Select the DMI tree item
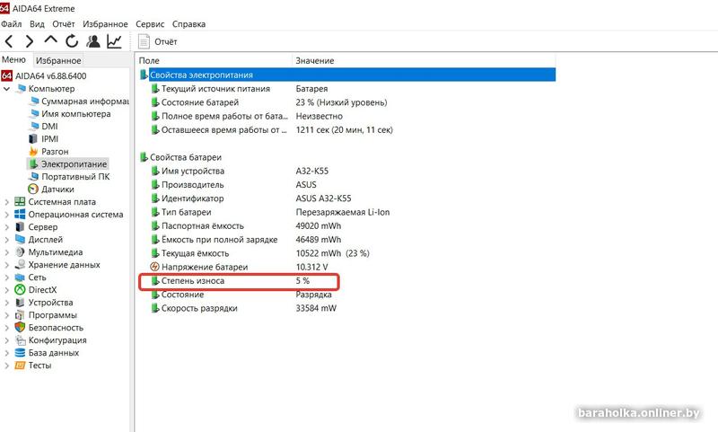 pyautogui.click(x=49, y=126)
